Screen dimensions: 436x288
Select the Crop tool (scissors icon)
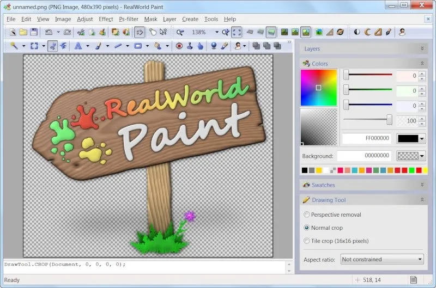pos(53,46)
